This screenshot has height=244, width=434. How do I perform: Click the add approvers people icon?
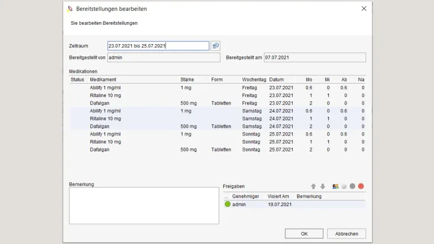click(336, 186)
